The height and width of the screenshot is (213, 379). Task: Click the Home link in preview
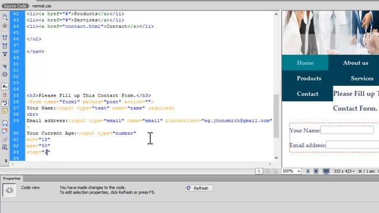(305, 63)
